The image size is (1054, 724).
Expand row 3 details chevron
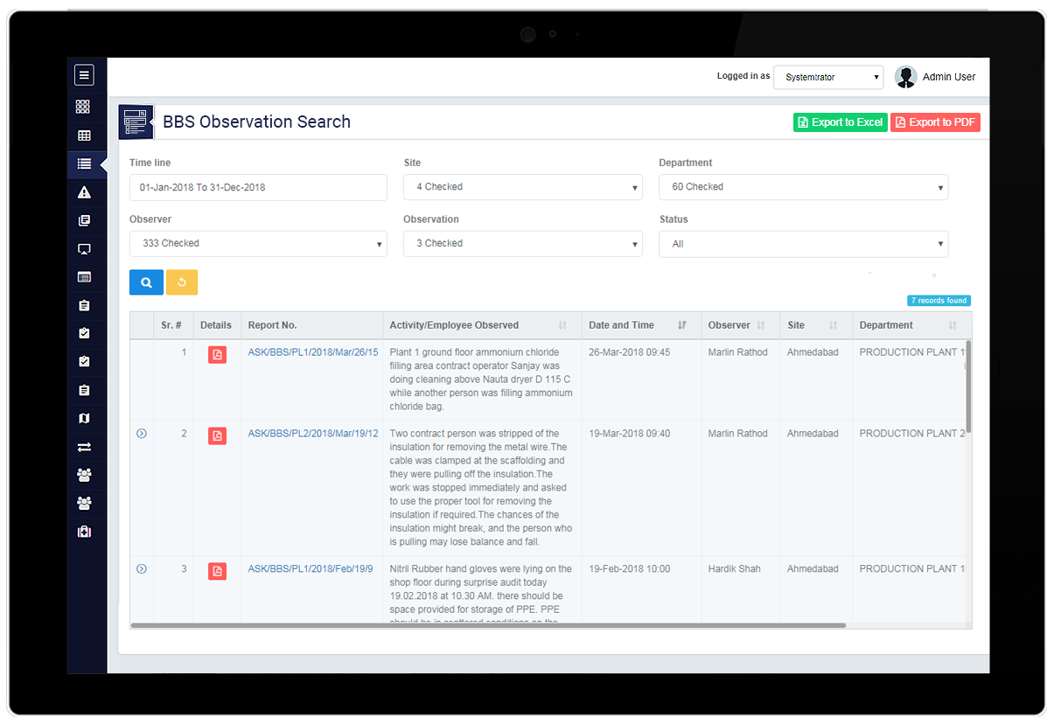pos(142,569)
